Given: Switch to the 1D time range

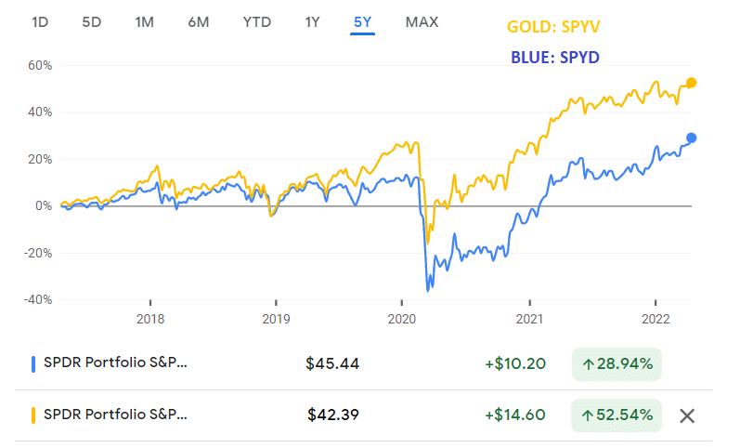Looking at the screenshot, I should [x=40, y=22].
